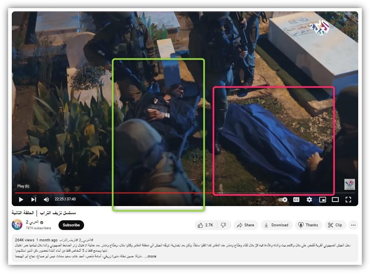Open the channel avatar of العربي 2

[17, 225]
